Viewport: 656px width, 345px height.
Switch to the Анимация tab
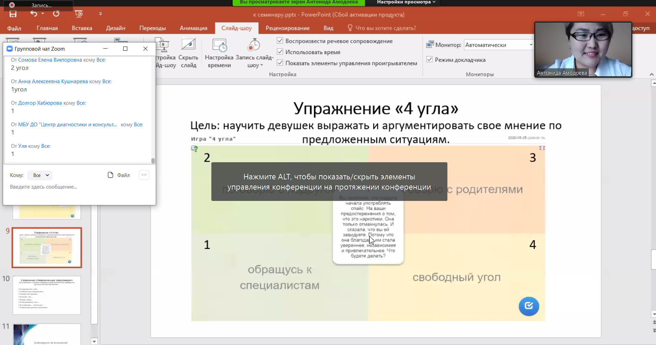pyautogui.click(x=194, y=28)
